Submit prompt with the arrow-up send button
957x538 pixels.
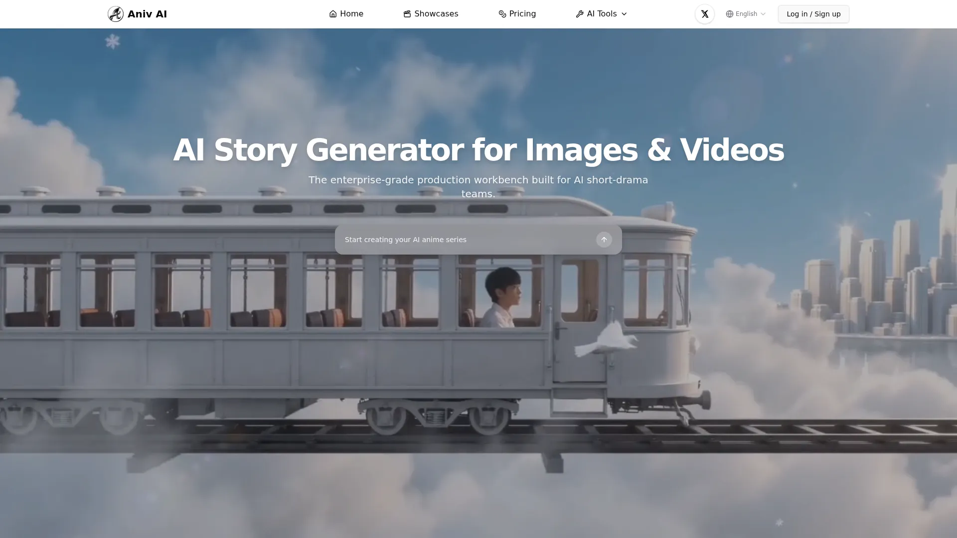(604, 240)
